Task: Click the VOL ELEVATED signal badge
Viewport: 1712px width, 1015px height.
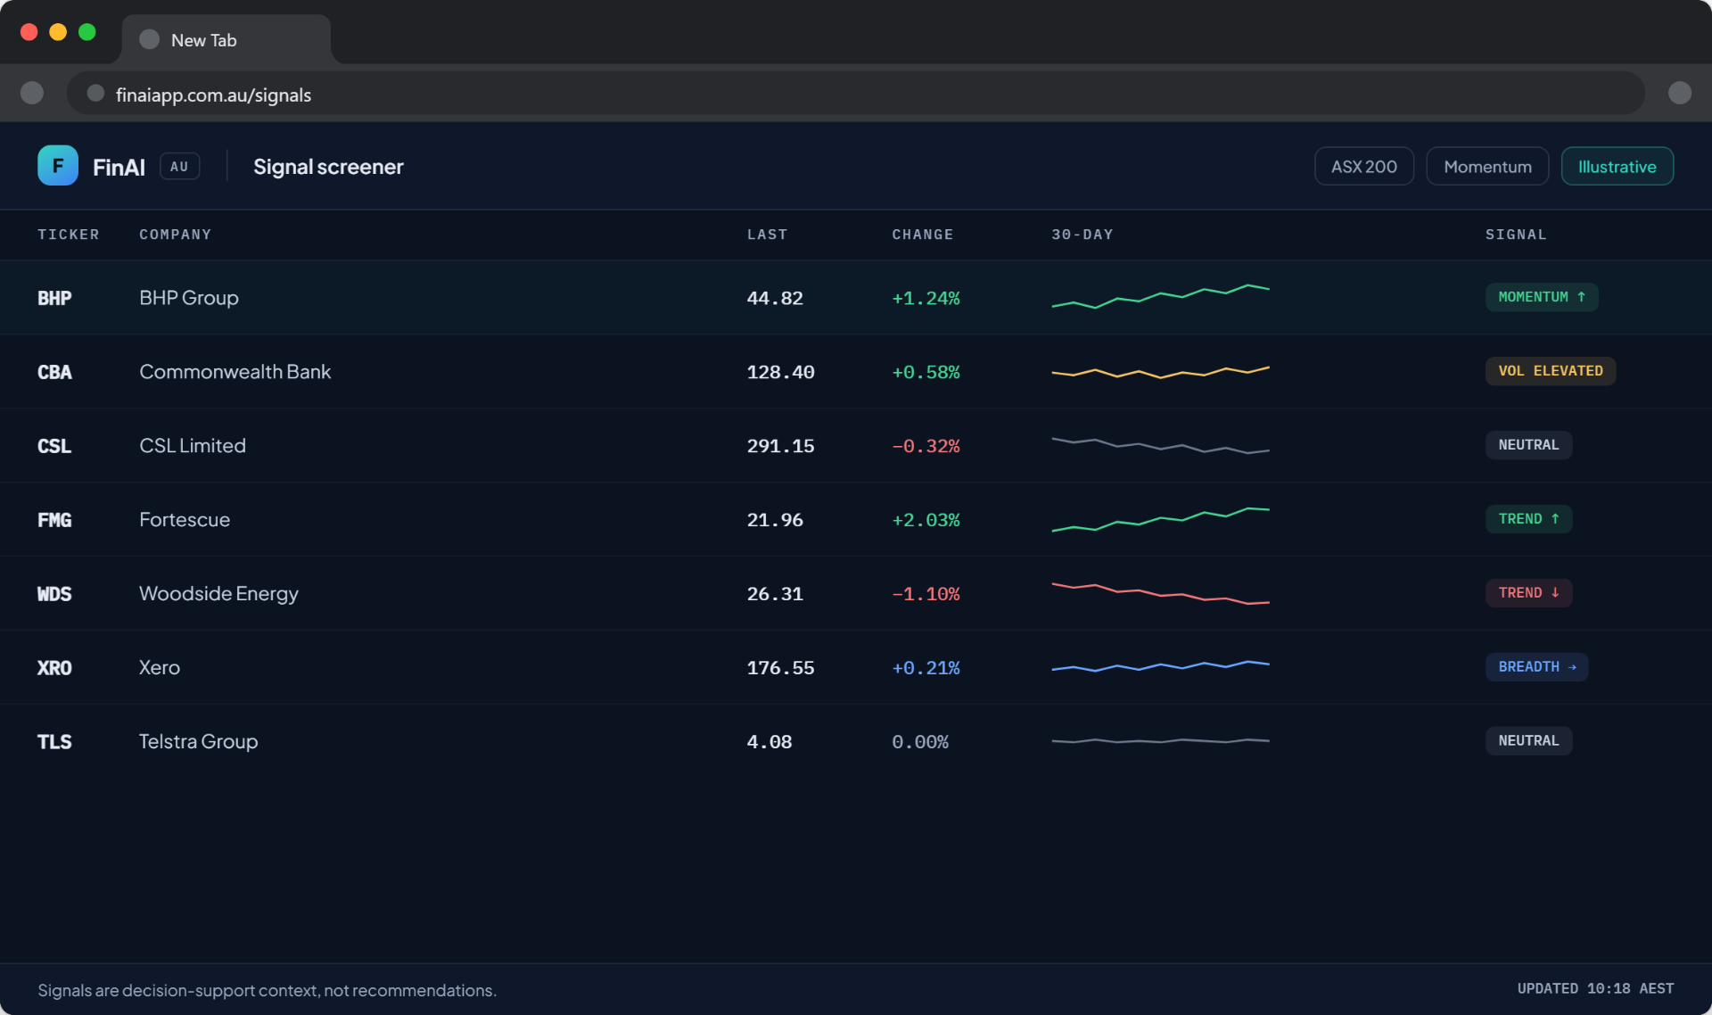Action: 1550,371
